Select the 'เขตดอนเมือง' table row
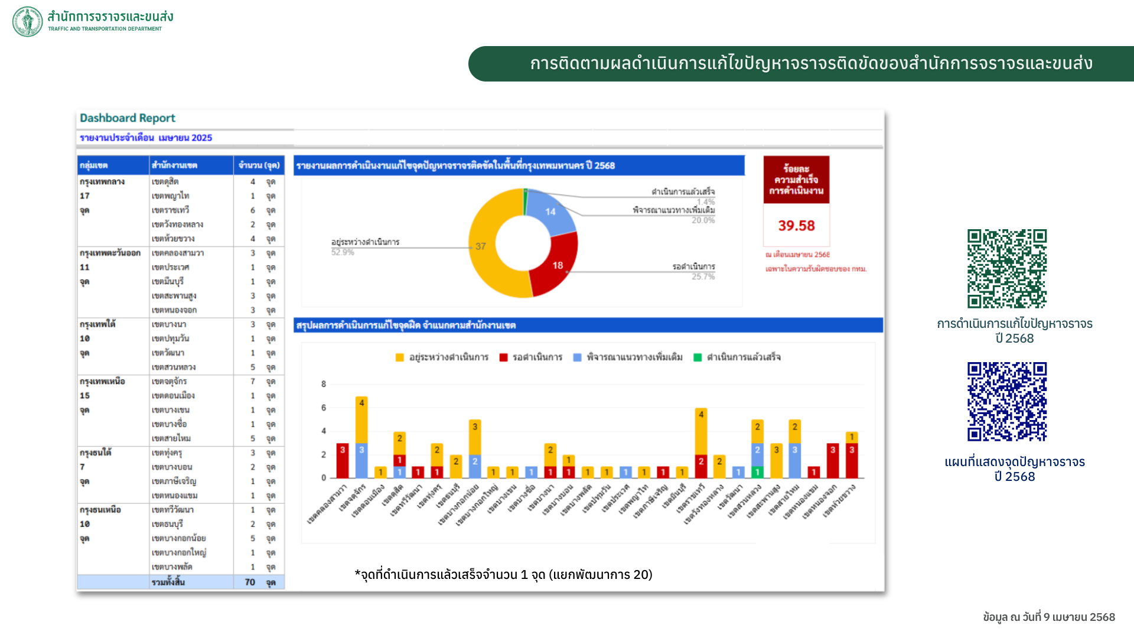This screenshot has width=1134, height=638. tap(217, 396)
